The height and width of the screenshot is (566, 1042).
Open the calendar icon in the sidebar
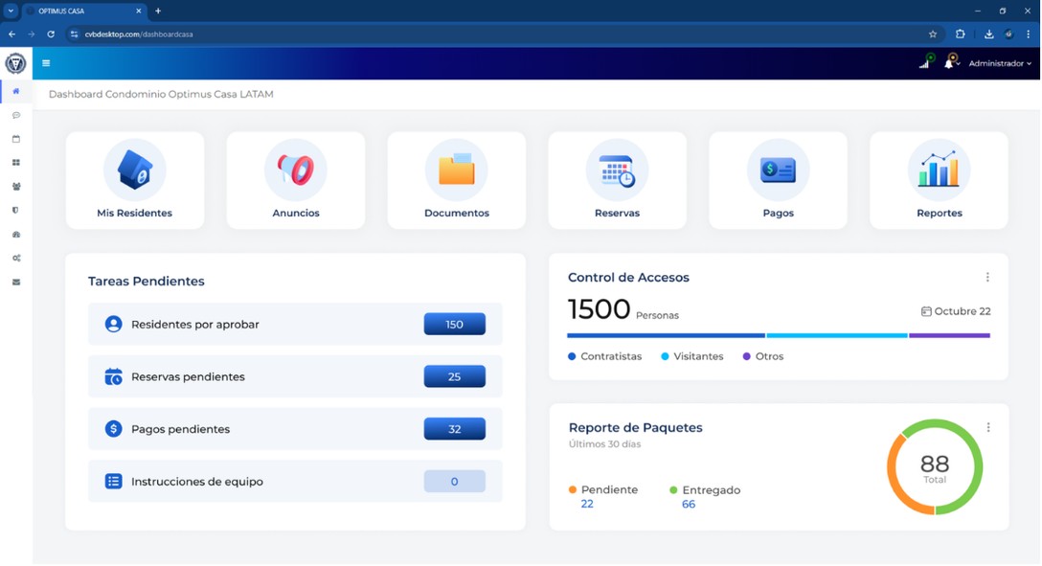pos(16,139)
